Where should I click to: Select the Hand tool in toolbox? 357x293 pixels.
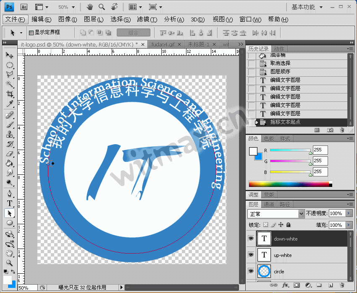(x=9, y=253)
